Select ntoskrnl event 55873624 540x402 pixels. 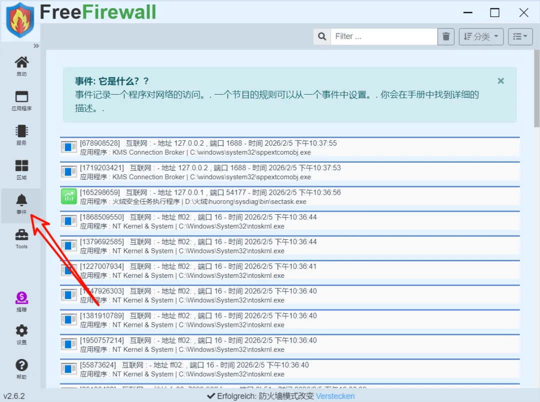289,369
